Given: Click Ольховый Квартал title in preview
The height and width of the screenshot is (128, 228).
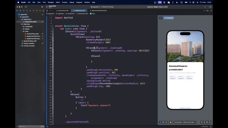Looking at the screenshot, I should (x=178, y=66).
